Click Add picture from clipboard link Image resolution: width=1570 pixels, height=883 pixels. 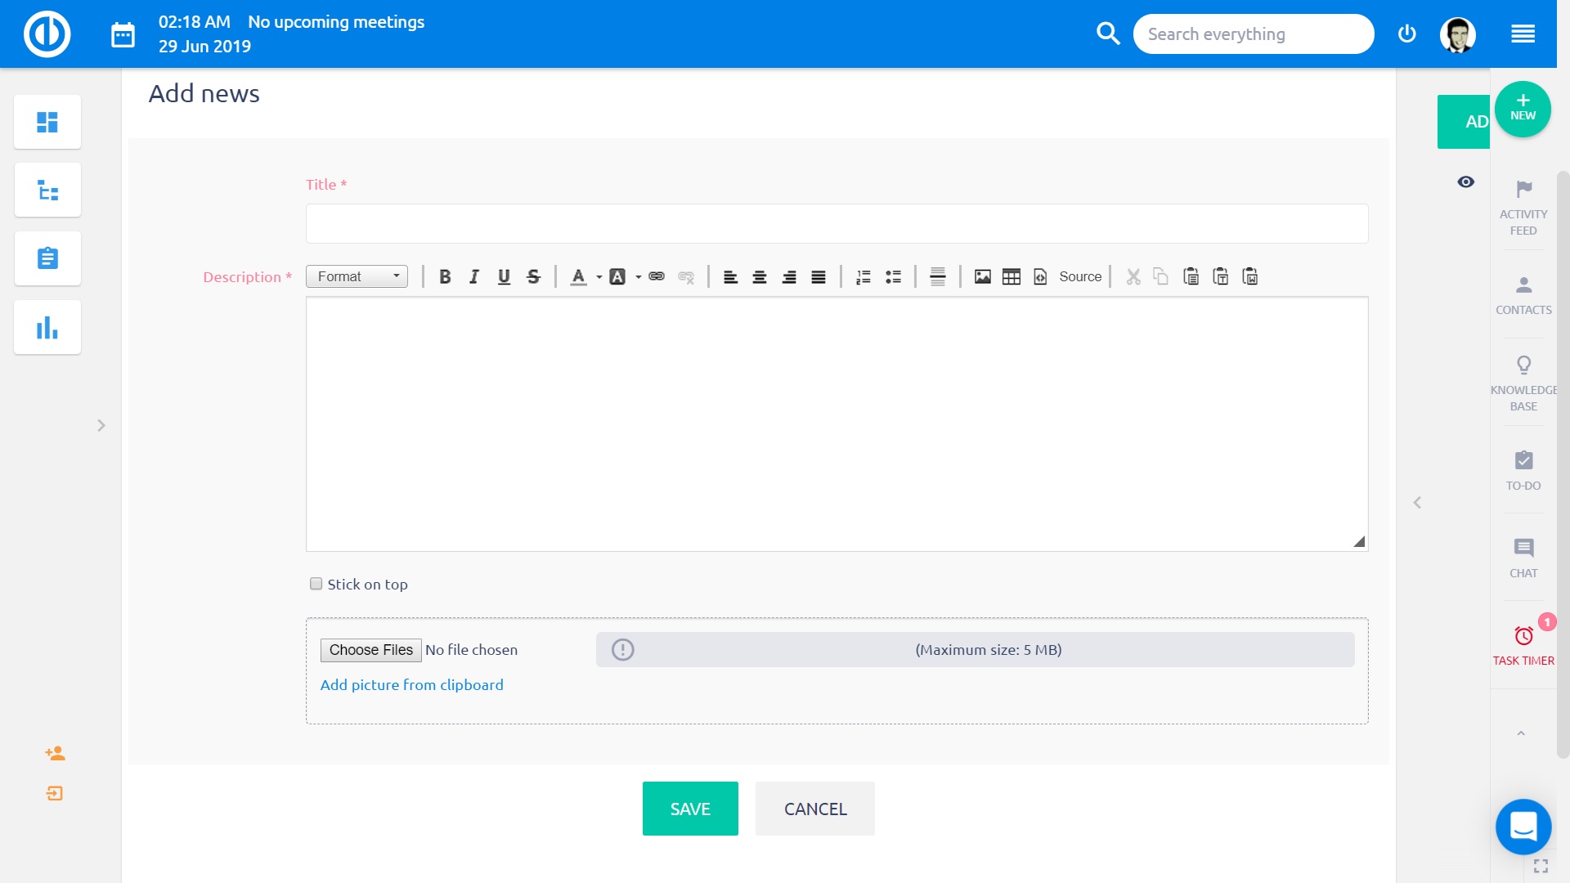point(411,685)
